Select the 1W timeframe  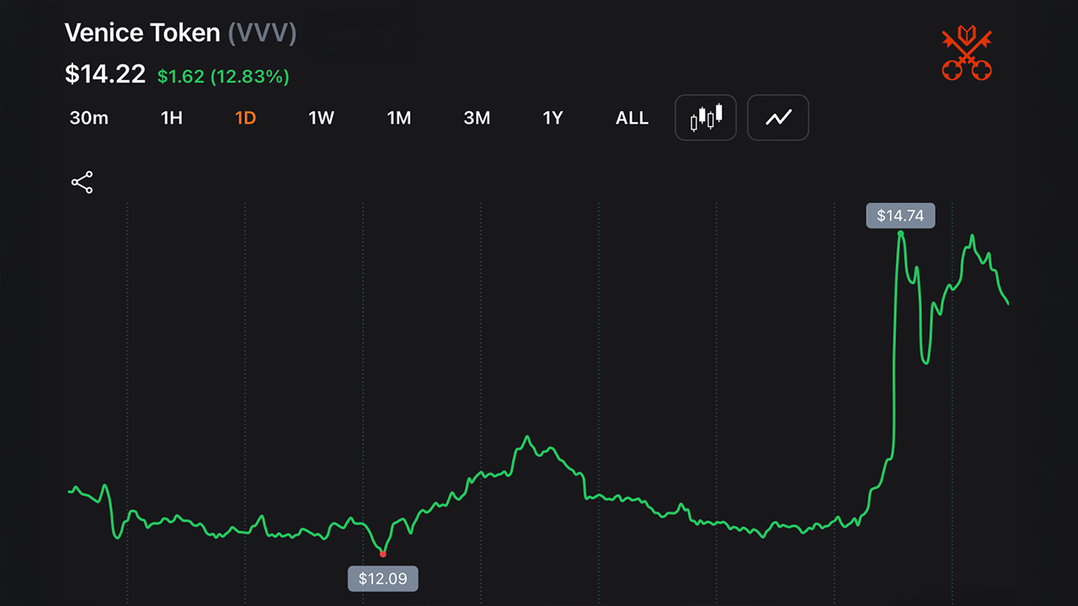coord(322,118)
